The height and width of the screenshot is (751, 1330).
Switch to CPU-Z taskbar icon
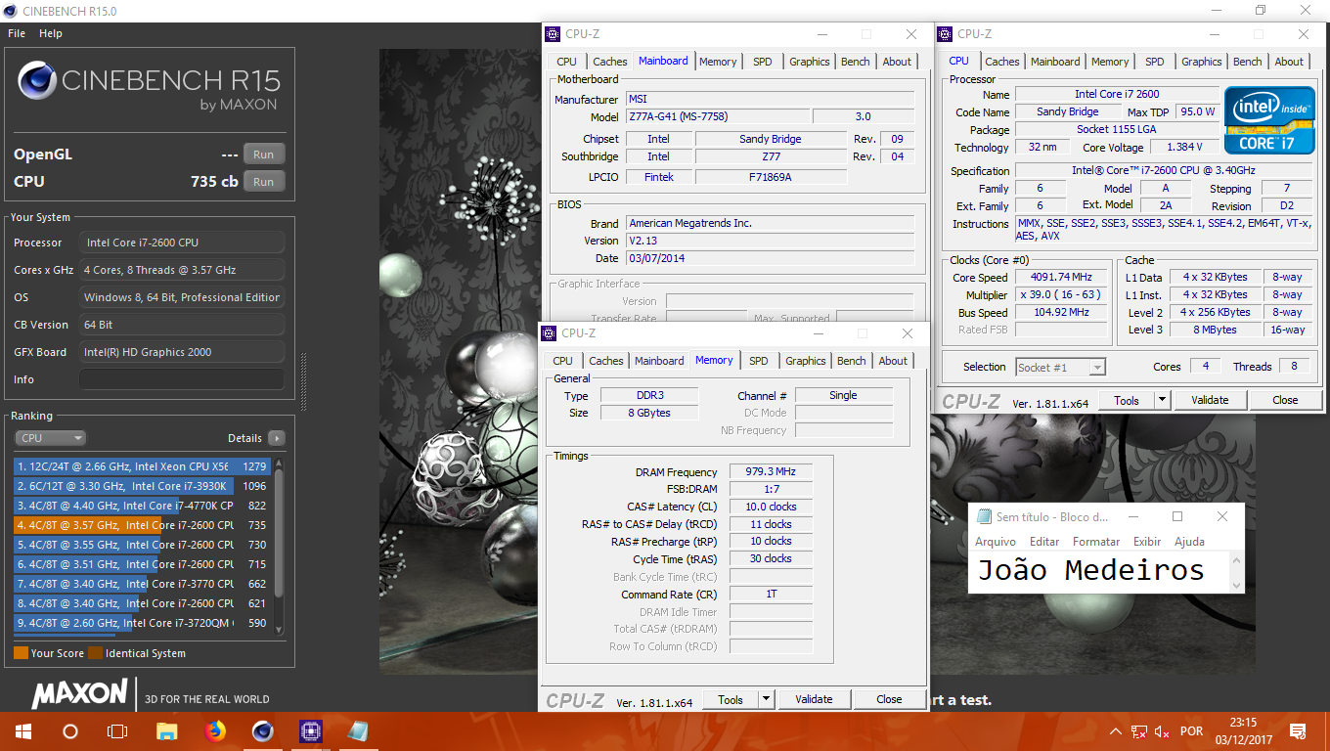point(310,731)
